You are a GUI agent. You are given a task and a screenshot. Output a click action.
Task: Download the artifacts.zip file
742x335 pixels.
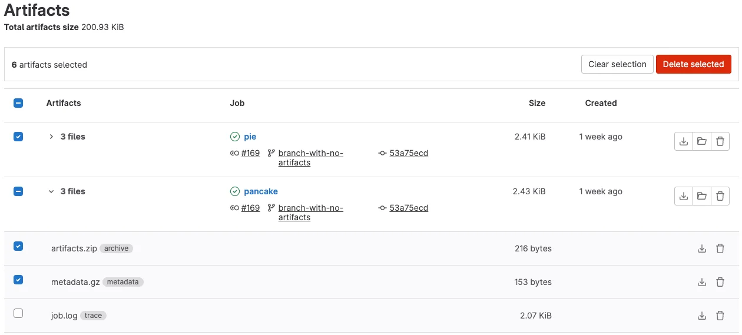click(701, 249)
